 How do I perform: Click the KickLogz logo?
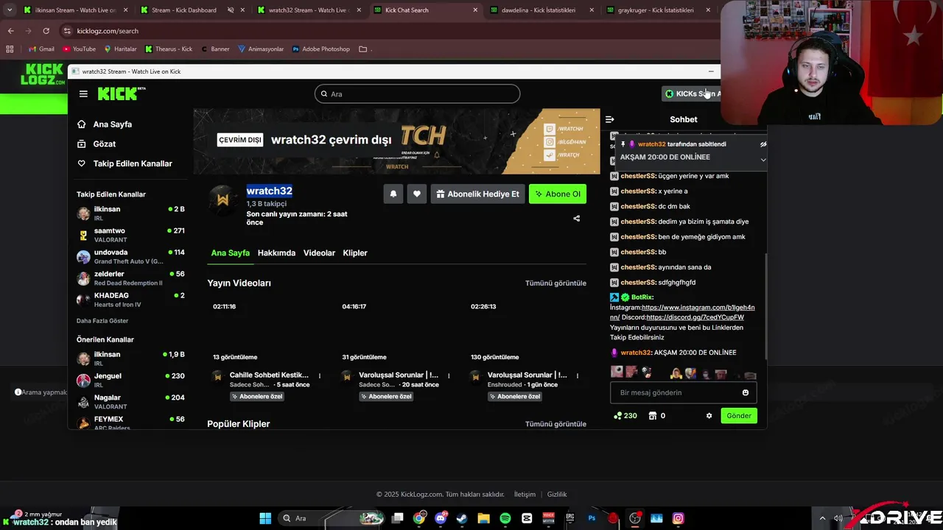pos(42,74)
